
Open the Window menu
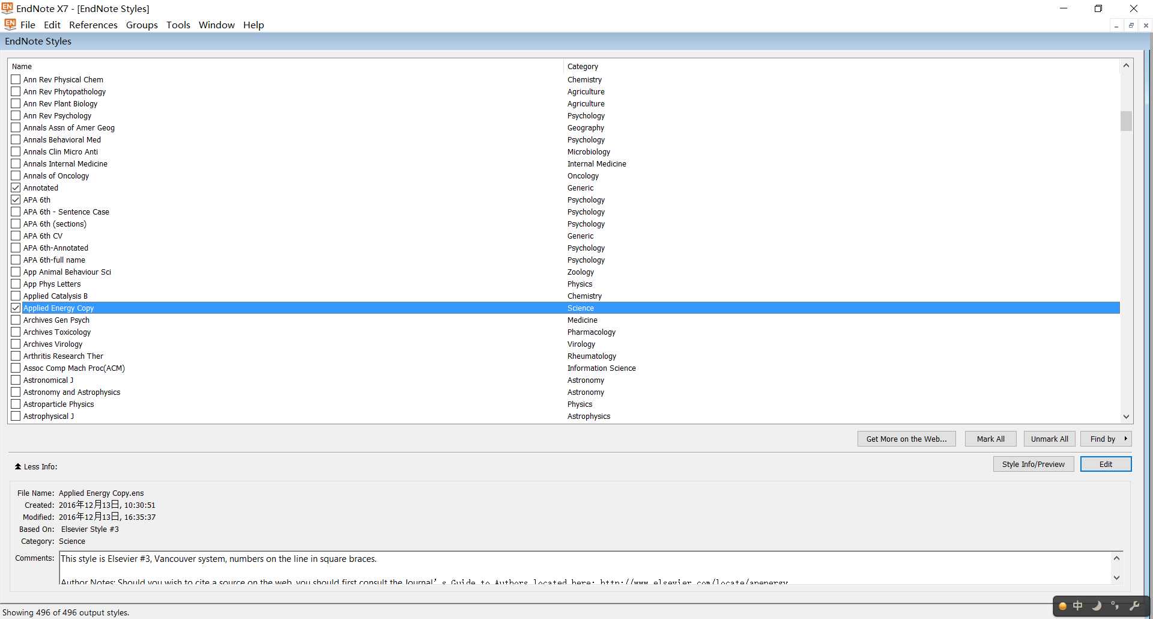coord(217,25)
